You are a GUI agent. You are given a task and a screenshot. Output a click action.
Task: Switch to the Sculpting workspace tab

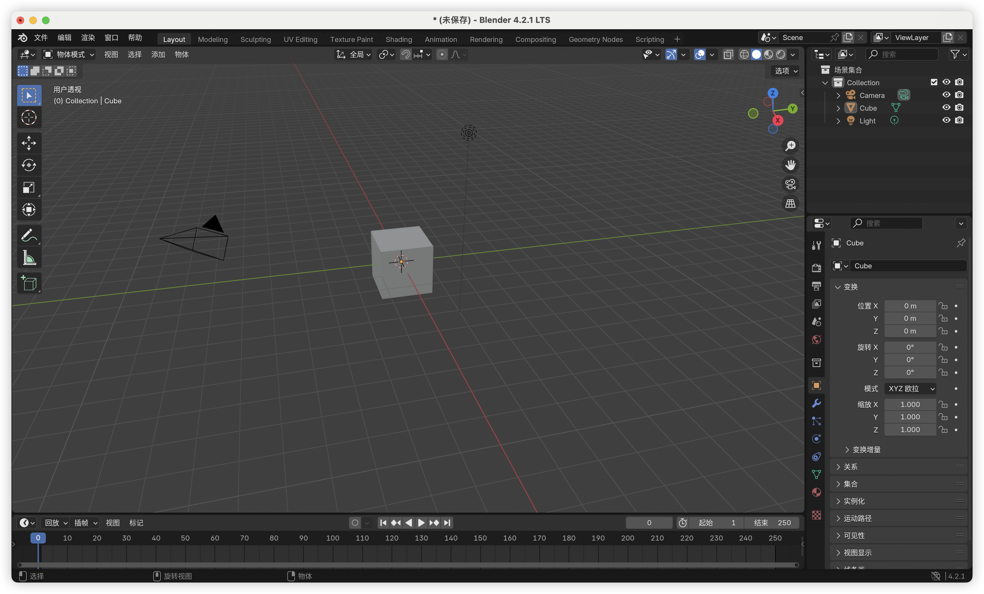click(x=256, y=39)
